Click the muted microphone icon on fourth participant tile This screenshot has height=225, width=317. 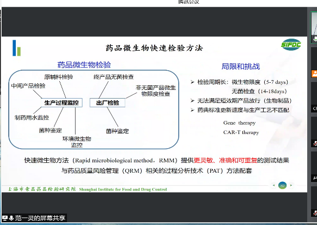315,143
